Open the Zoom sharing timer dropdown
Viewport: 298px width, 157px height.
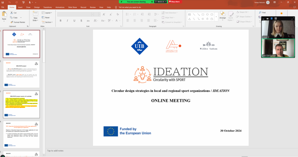click(x=166, y=2)
